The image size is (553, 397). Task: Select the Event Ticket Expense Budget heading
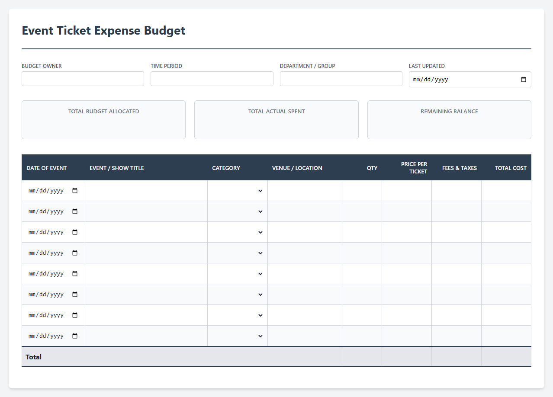click(103, 30)
